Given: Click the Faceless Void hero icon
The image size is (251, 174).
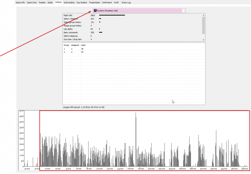Looking at the screenshot, I should click(95, 11).
